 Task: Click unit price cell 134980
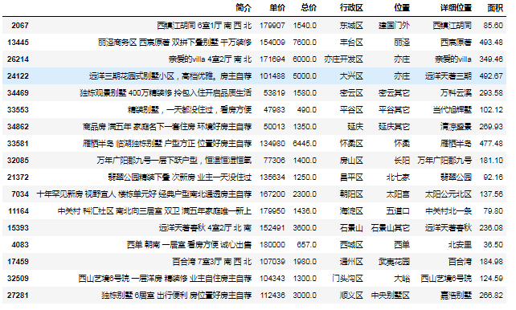(x=272, y=143)
